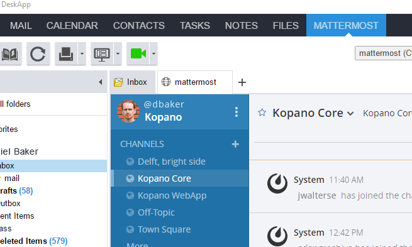The width and height of the screenshot is (412, 247).
Task: Switch to the Inbox tab
Action: [x=133, y=82]
